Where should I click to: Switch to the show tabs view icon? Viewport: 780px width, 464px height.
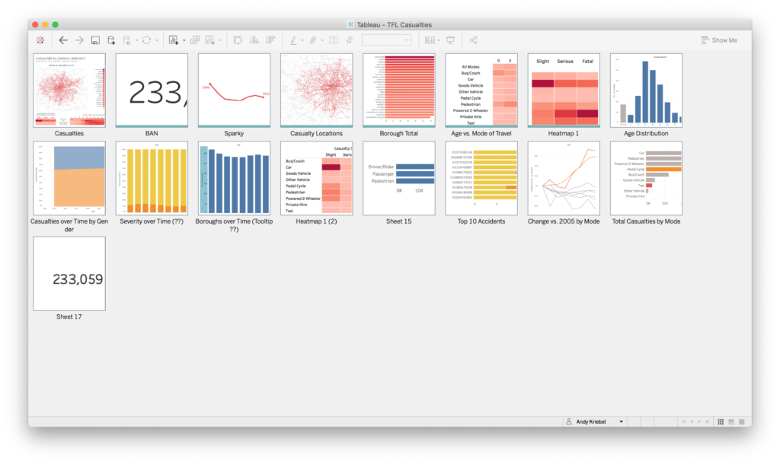point(742,421)
